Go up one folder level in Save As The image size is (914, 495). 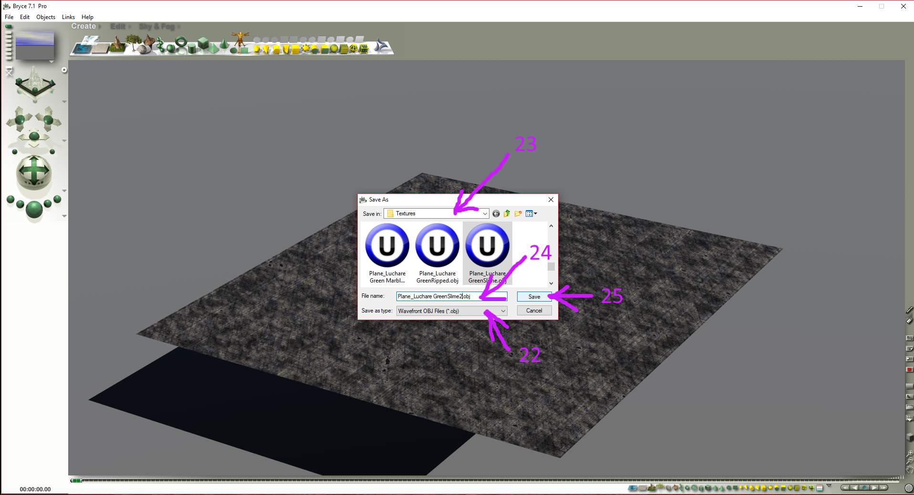[x=507, y=214]
